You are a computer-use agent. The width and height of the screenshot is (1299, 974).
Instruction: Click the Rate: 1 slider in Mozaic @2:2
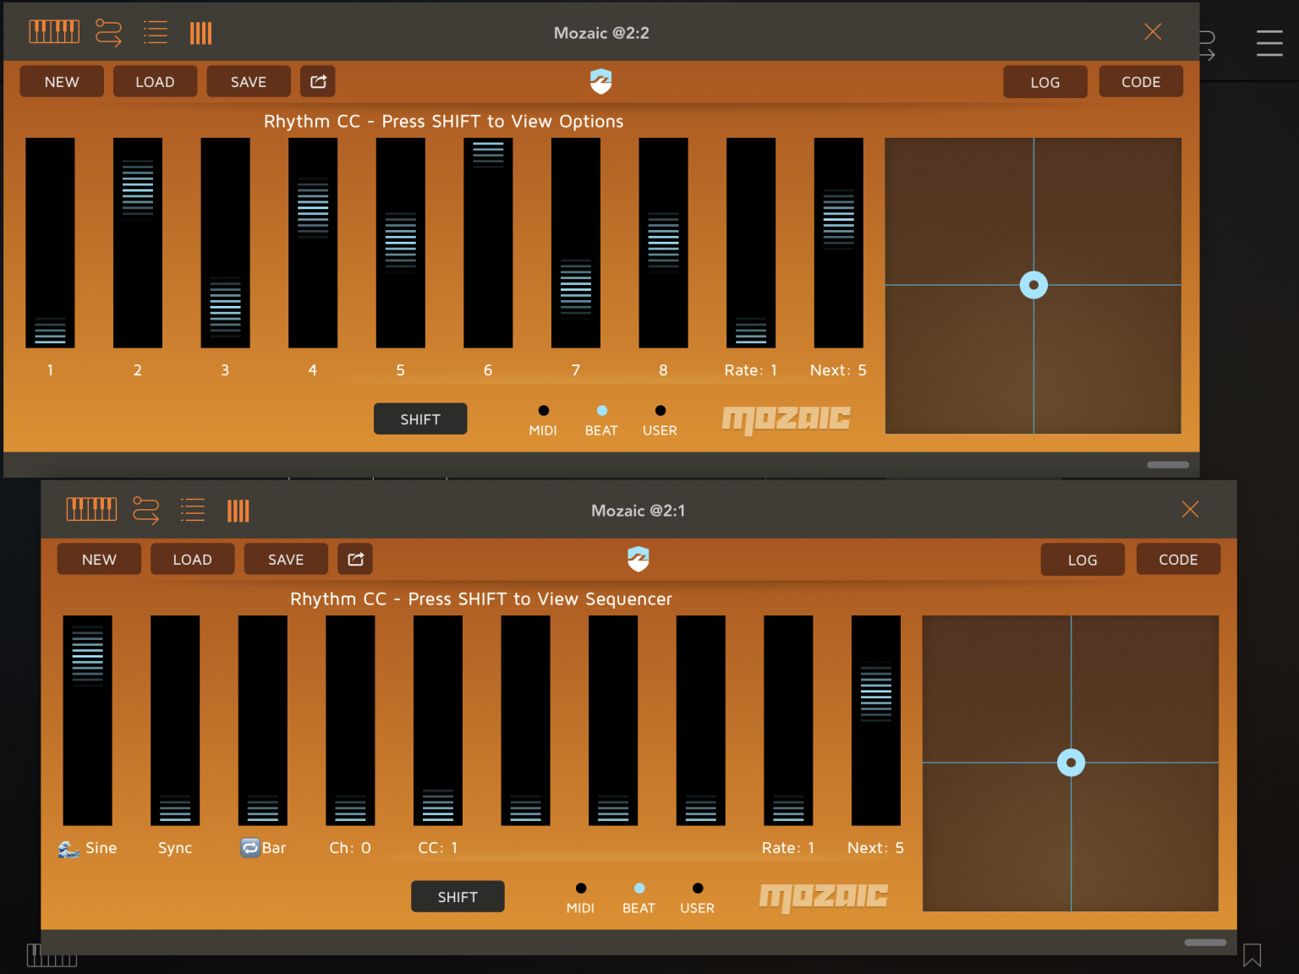(751, 243)
